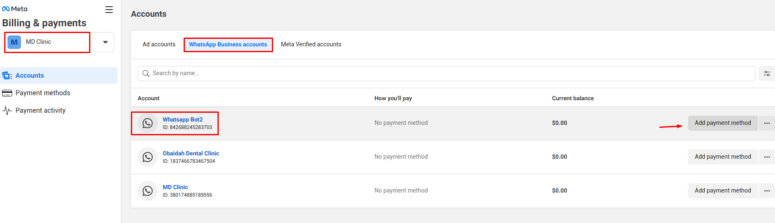This screenshot has width=775, height=223.
Task: Click WhatsApp icon for MD Clinic account
Action: [x=148, y=191]
